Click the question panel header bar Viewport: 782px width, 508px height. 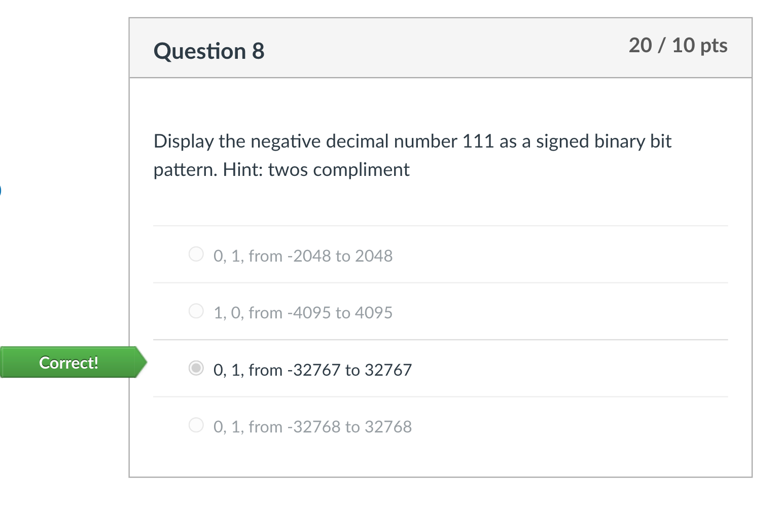(x=440, y=48)
